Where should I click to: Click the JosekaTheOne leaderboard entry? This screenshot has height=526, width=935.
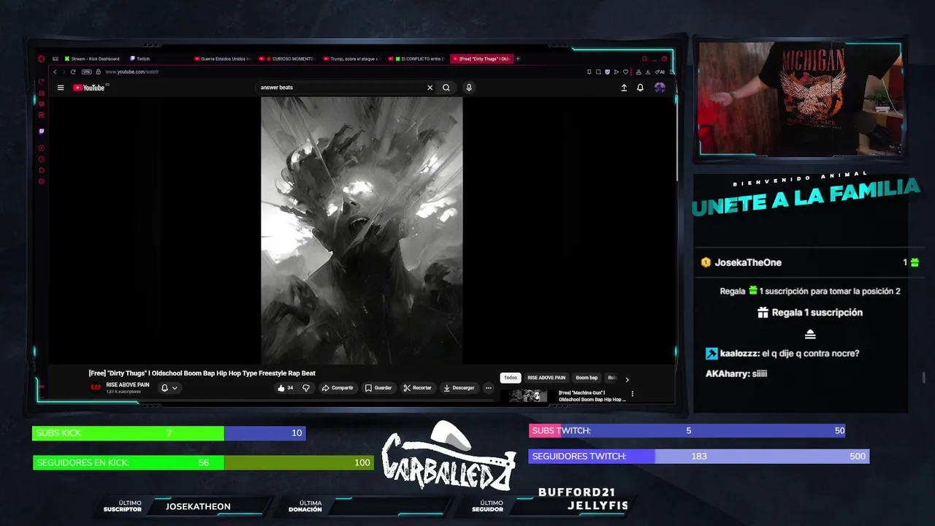[x=809, y=262]
